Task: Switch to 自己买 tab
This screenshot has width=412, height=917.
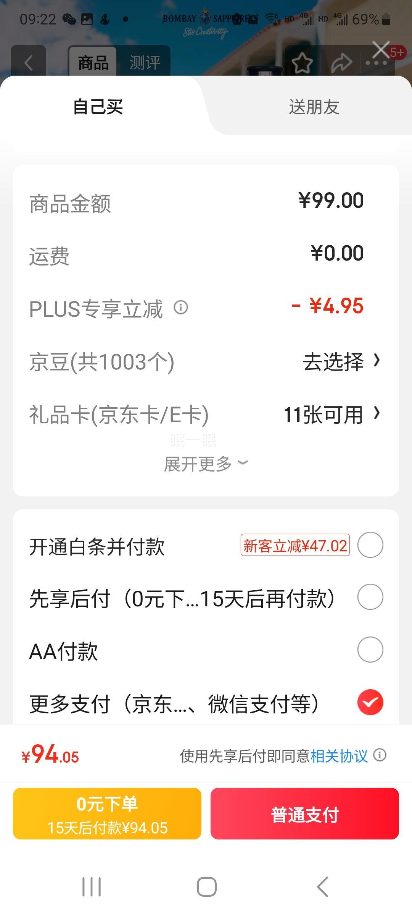Action: (98, 107)
